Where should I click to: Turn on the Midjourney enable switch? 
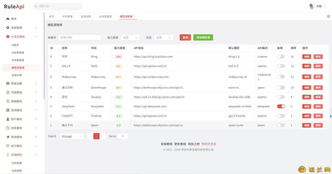281,77
